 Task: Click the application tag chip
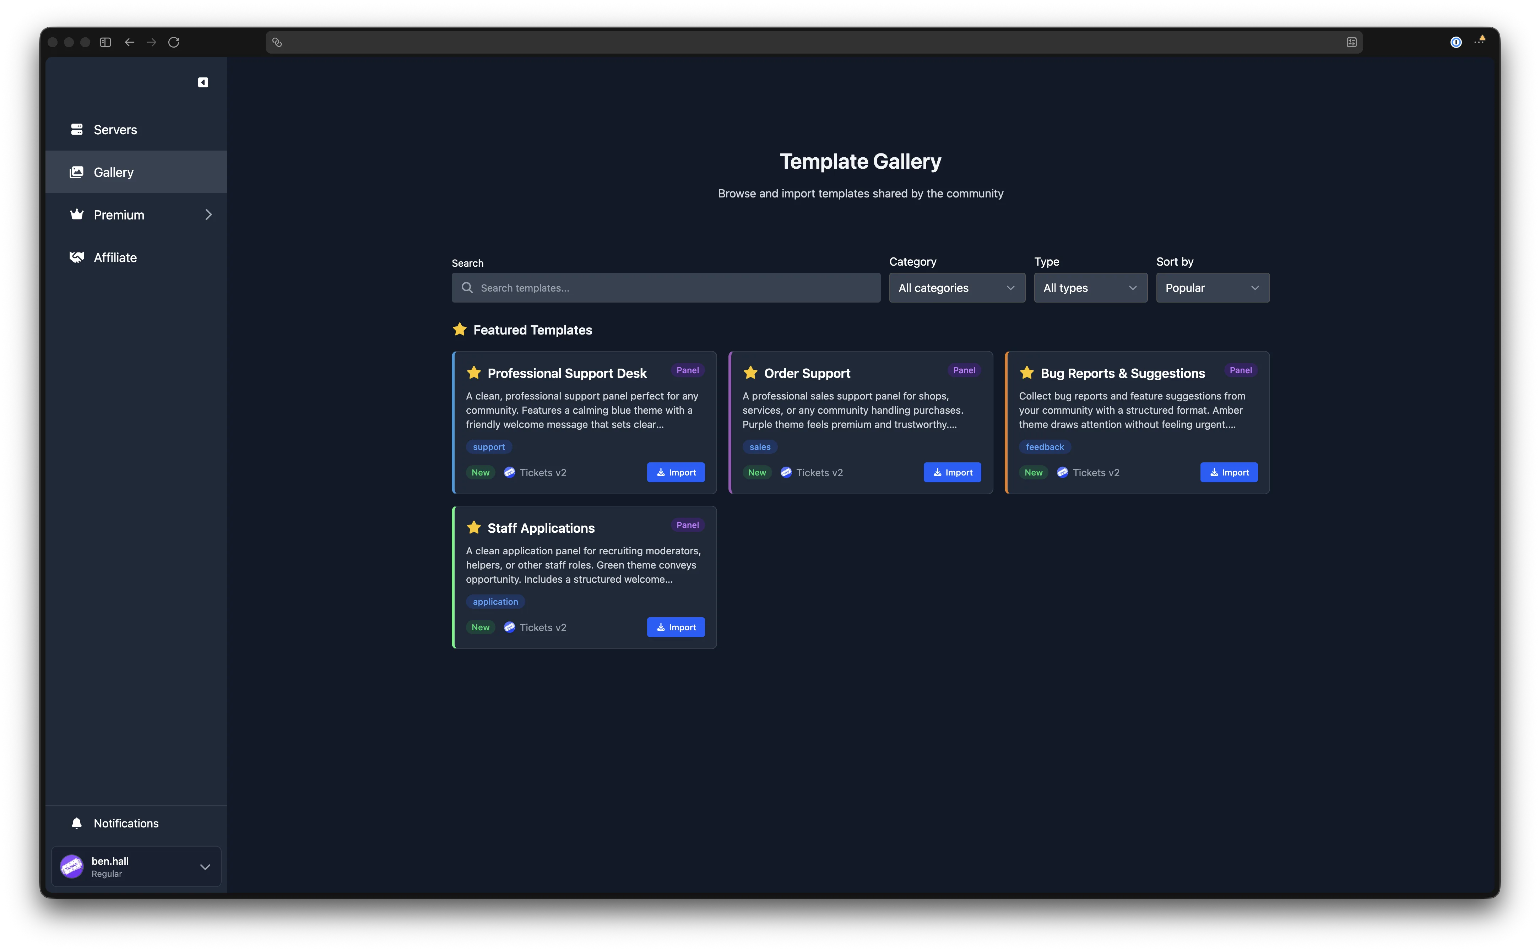tap(495, 601)
